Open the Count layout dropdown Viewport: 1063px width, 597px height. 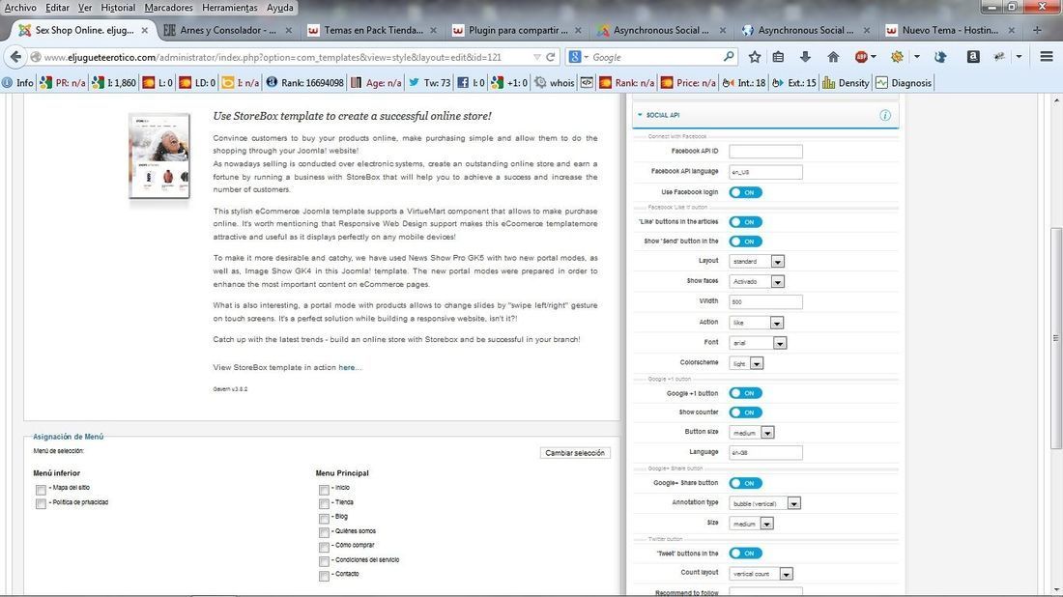click(x=761, y=574)
